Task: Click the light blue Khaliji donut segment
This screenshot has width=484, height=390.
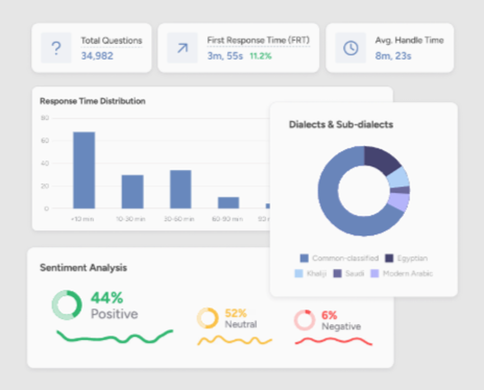Action: pyautogui.click(x=400, y=178)
